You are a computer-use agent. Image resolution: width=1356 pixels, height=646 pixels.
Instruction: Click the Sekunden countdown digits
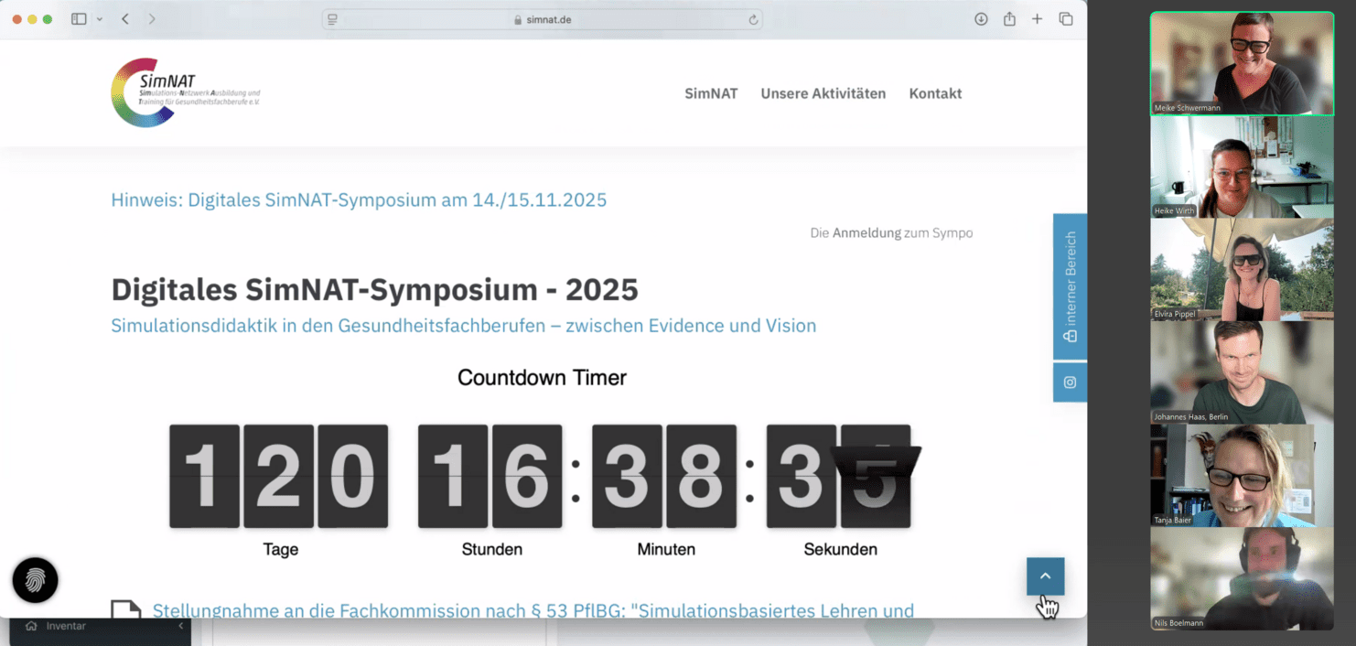click(x=839, y=476)
